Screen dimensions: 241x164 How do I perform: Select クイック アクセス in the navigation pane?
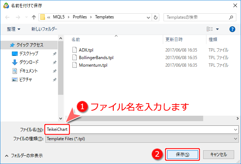pos(29,45)
